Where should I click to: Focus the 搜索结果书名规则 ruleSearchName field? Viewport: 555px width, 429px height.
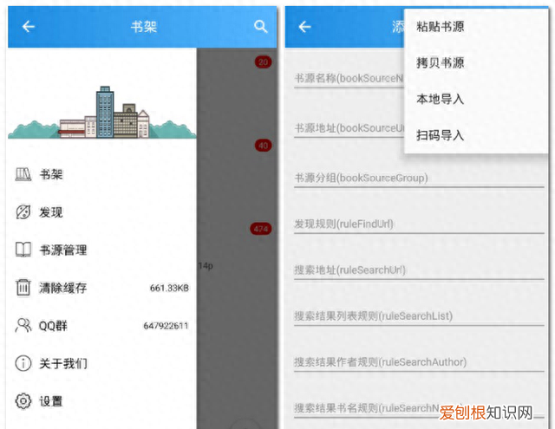[419, 409]
